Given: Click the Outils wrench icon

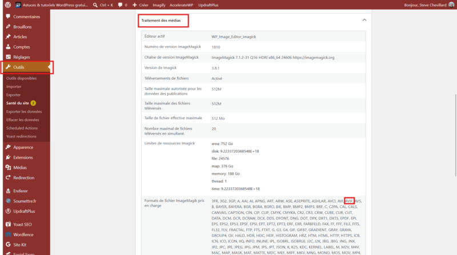Looking at the screenshot, I should coord(8,67).
